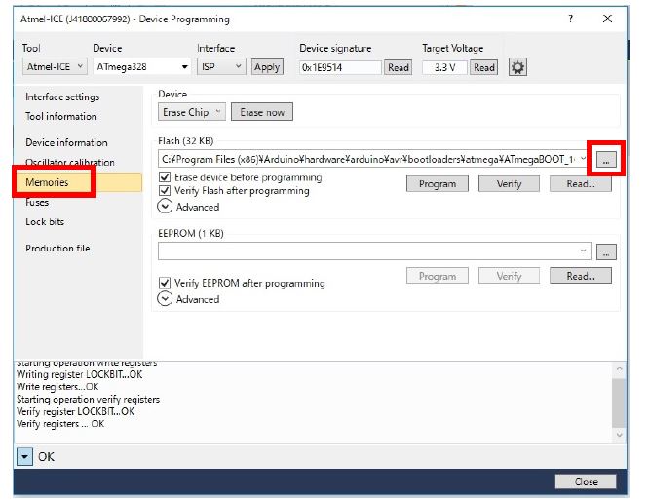Click the Erase now button
This screenshot has width=649, height=502.
pyautogui.click(x=262, y=112)
